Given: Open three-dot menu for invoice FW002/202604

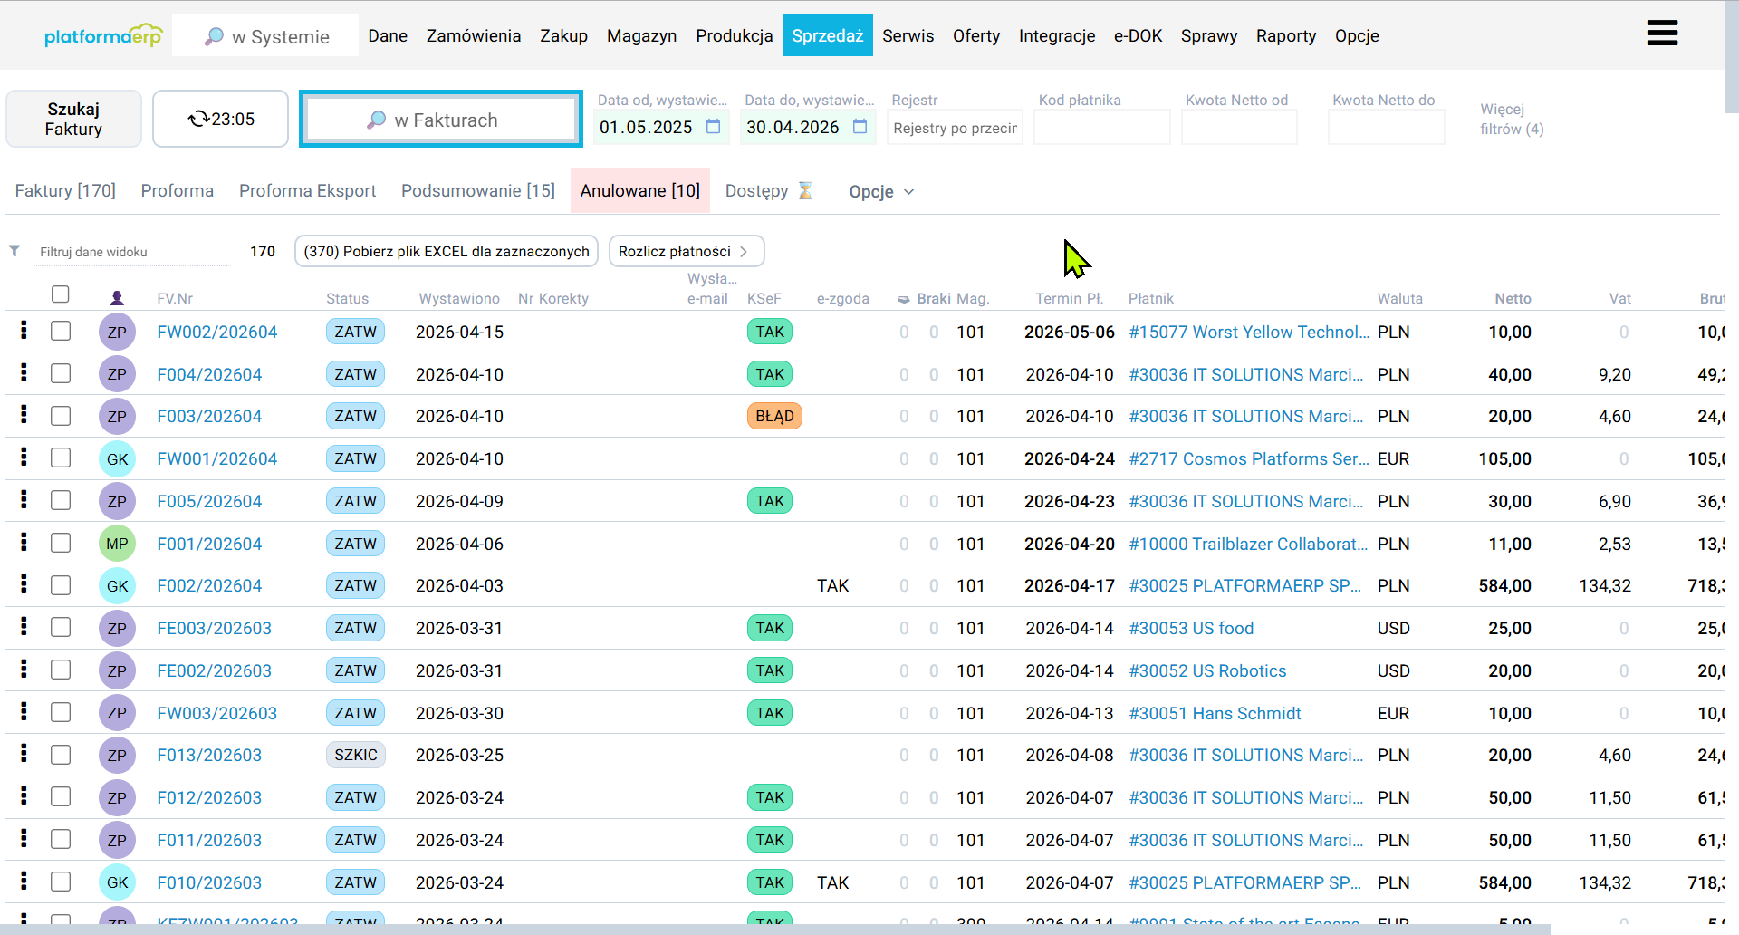Looking at the screenshot, I should point(24,331).
